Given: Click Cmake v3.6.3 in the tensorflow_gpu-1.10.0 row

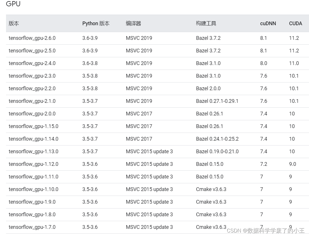Looking at the screenshot, I should (211, 190).
